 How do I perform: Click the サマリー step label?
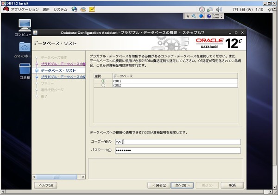click(x=47, y=83)
